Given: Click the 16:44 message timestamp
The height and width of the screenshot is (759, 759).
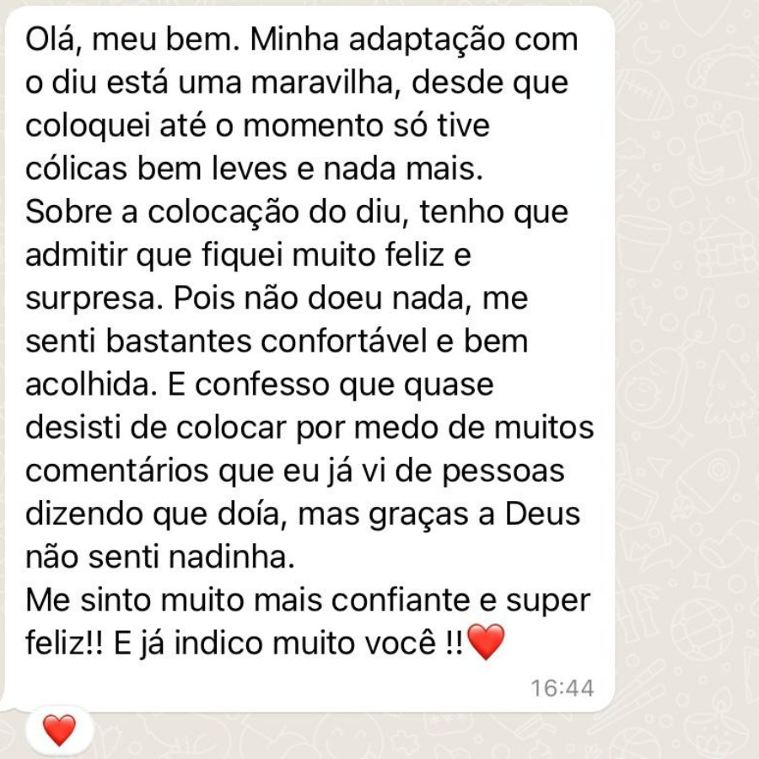Looking at the screenshot, I should pyautogui.click(x=562, y=688).
